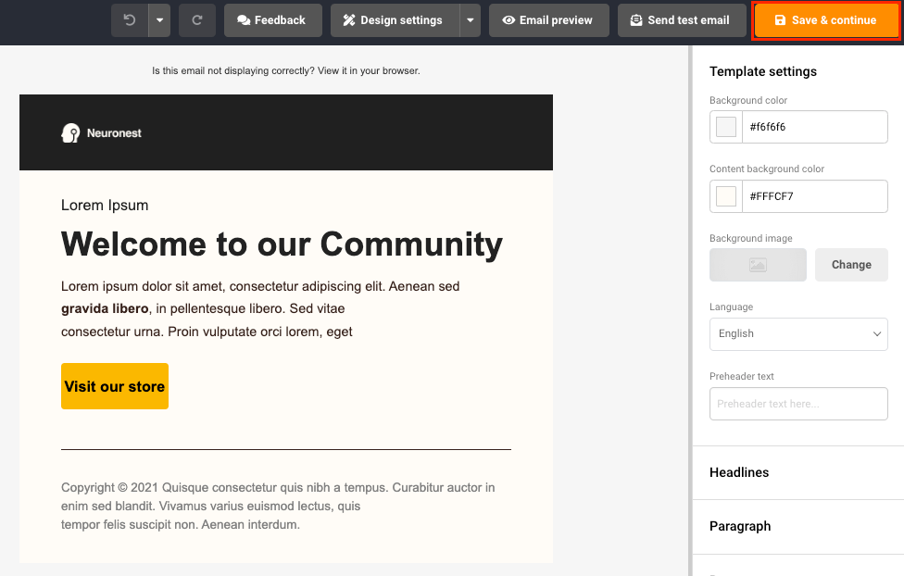Select the Neuronest head logo icon
This screenshot has height=576, width=904.
click(70, 133)
